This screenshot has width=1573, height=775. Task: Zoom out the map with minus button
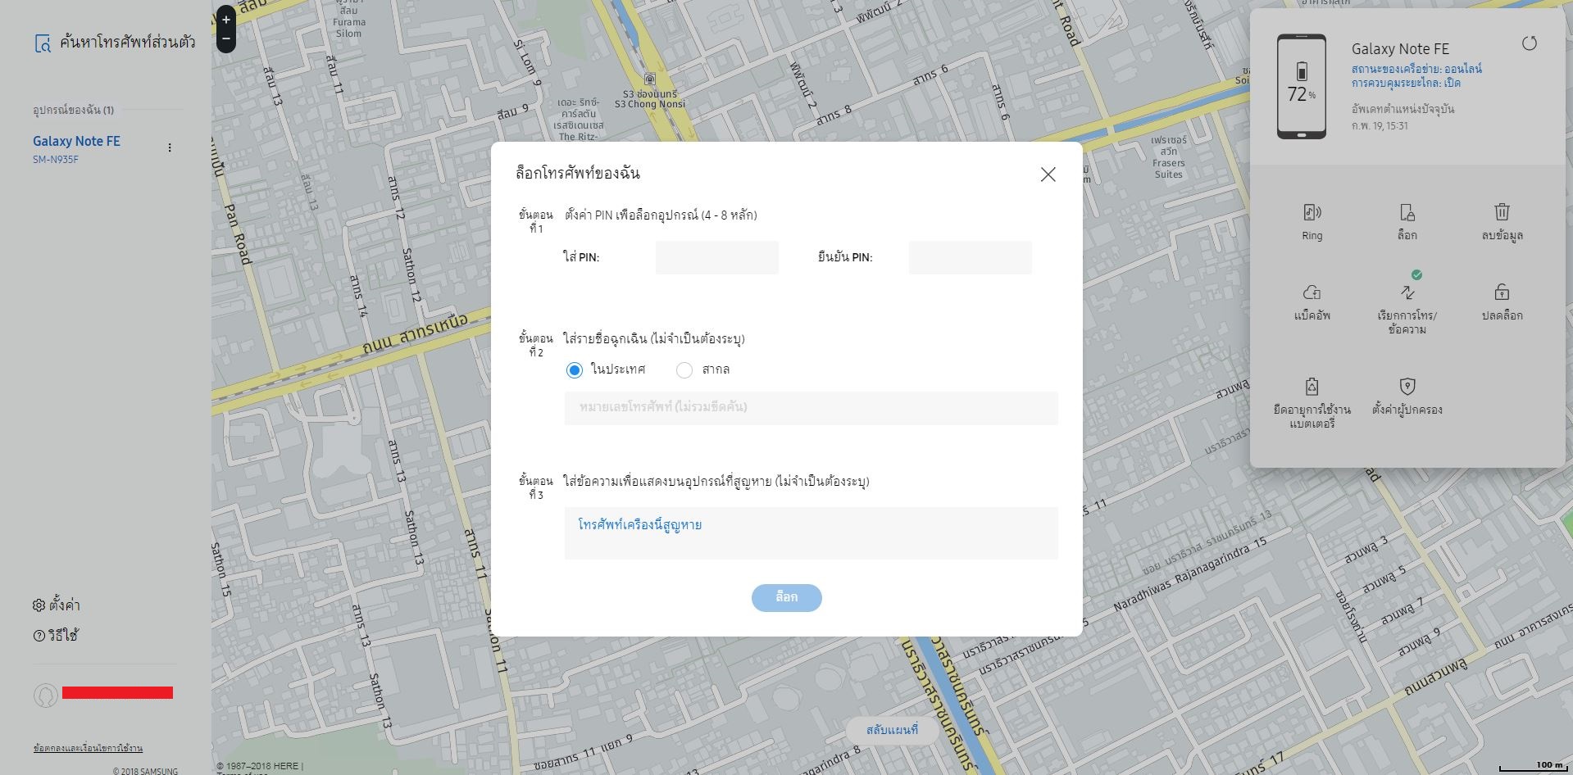(226, 39)
